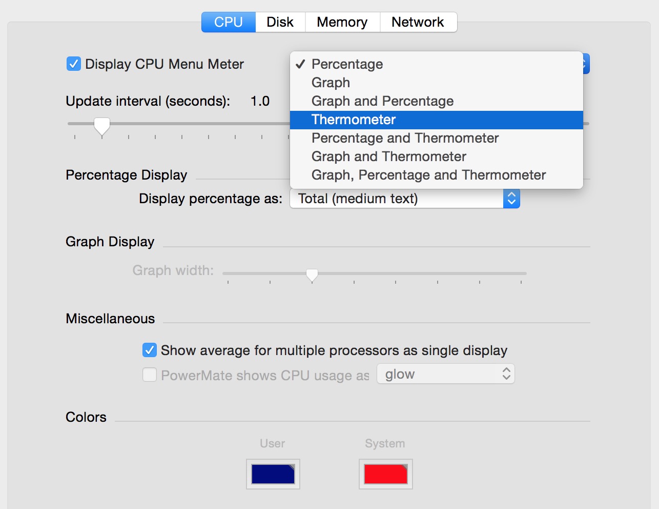Viewport: 659px width, 509px height.
Task: Open the Memory tab
Action: (x=342, y=22)
